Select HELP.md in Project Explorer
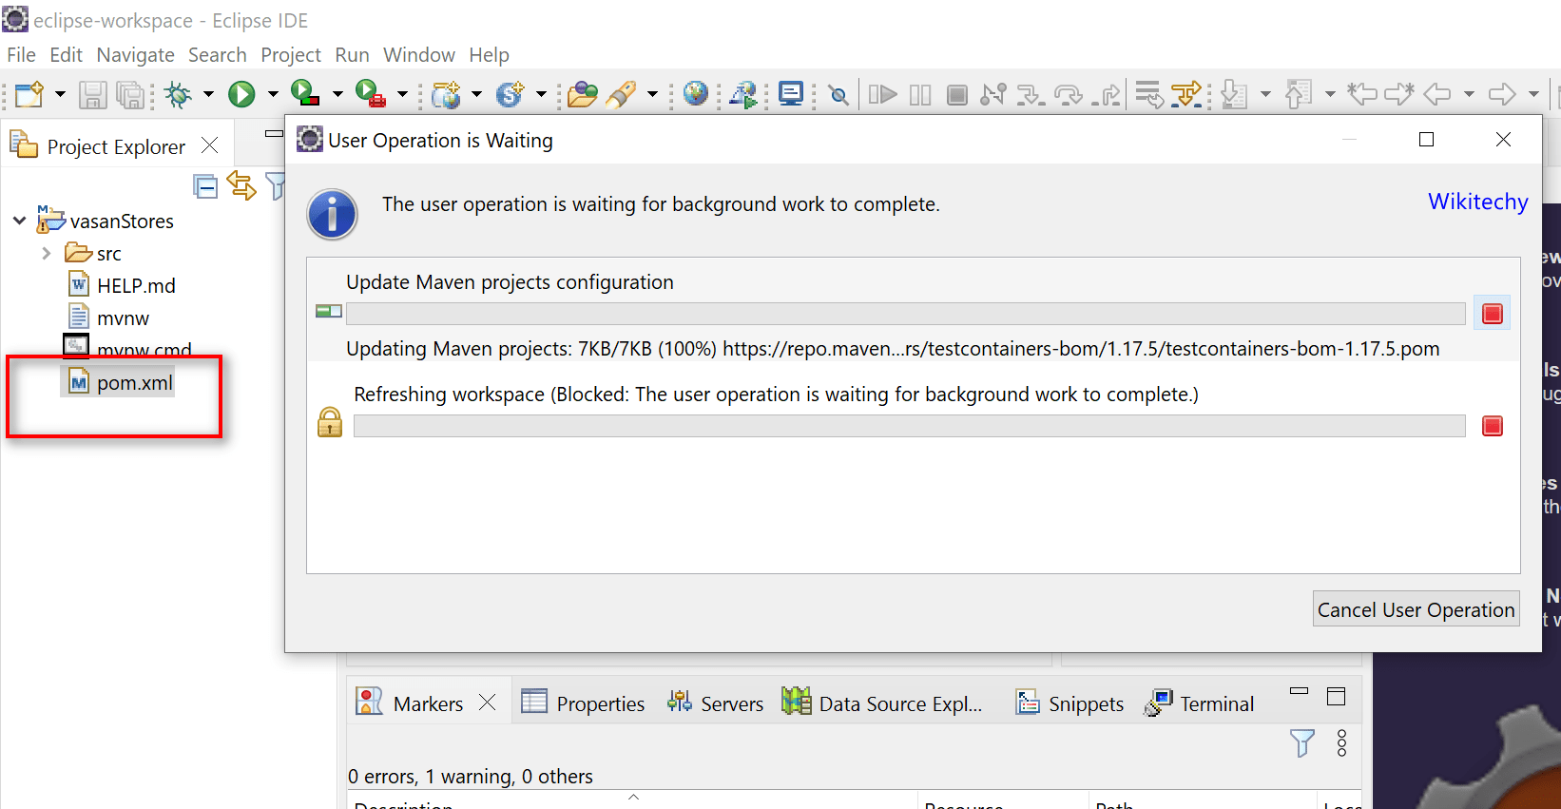The image size is (1561, 809). pos(122,285)
